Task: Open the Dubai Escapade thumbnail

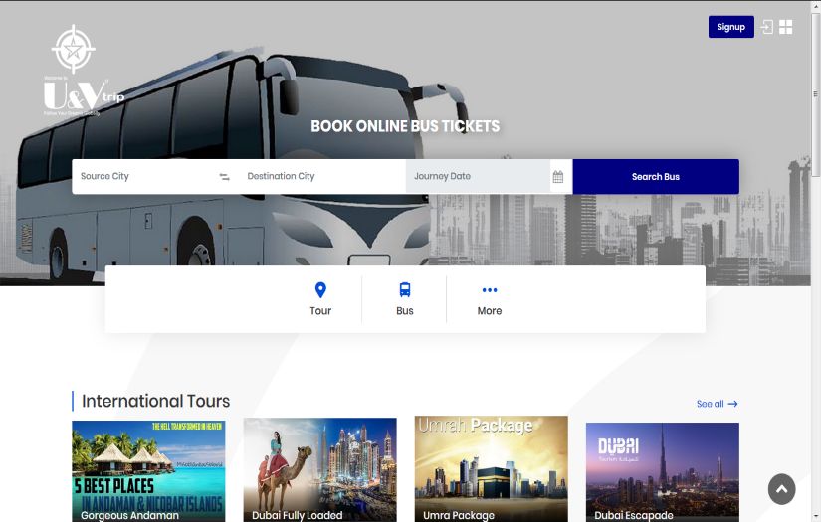Action: tap(663, 471)
